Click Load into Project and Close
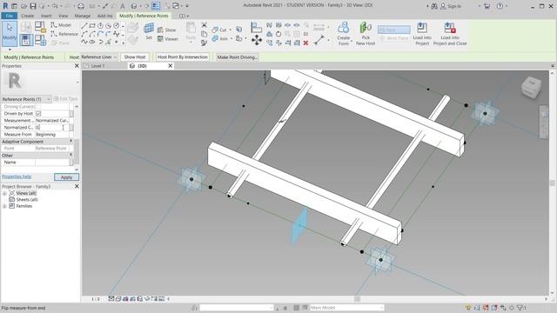 (450, 33)
